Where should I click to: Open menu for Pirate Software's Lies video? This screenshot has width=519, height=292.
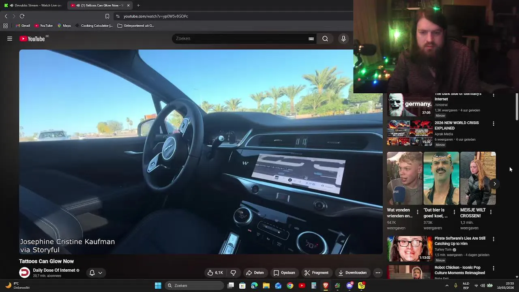point(493,239)
